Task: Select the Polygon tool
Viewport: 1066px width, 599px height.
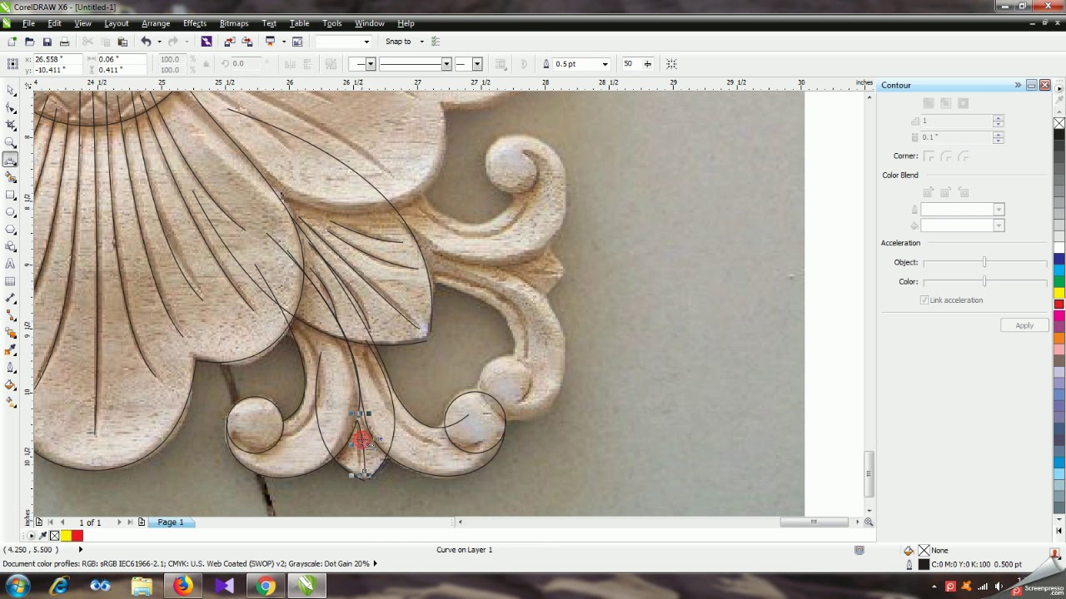Action: point(11,229)
